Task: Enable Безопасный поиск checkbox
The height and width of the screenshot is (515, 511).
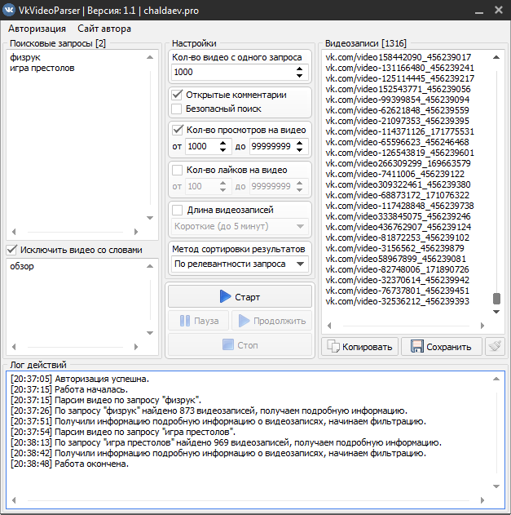Action: pyautogui.click(x=177, y=109)
